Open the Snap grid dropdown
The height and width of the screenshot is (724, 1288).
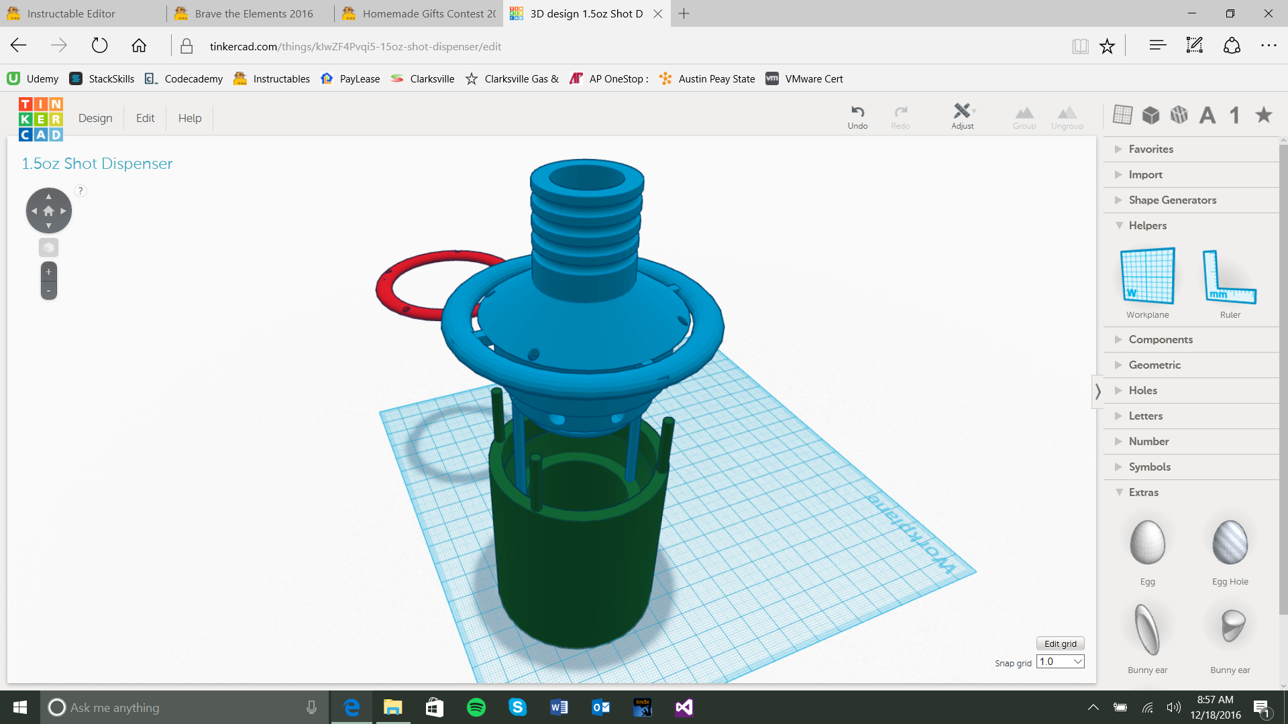click(x=1060, y=662)
